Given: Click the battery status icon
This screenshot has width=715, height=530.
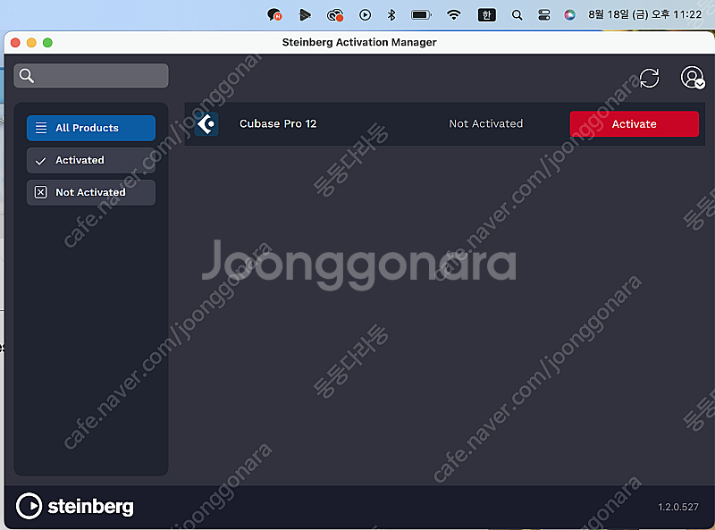Looking at the screenshot, I should coord(421,15).
